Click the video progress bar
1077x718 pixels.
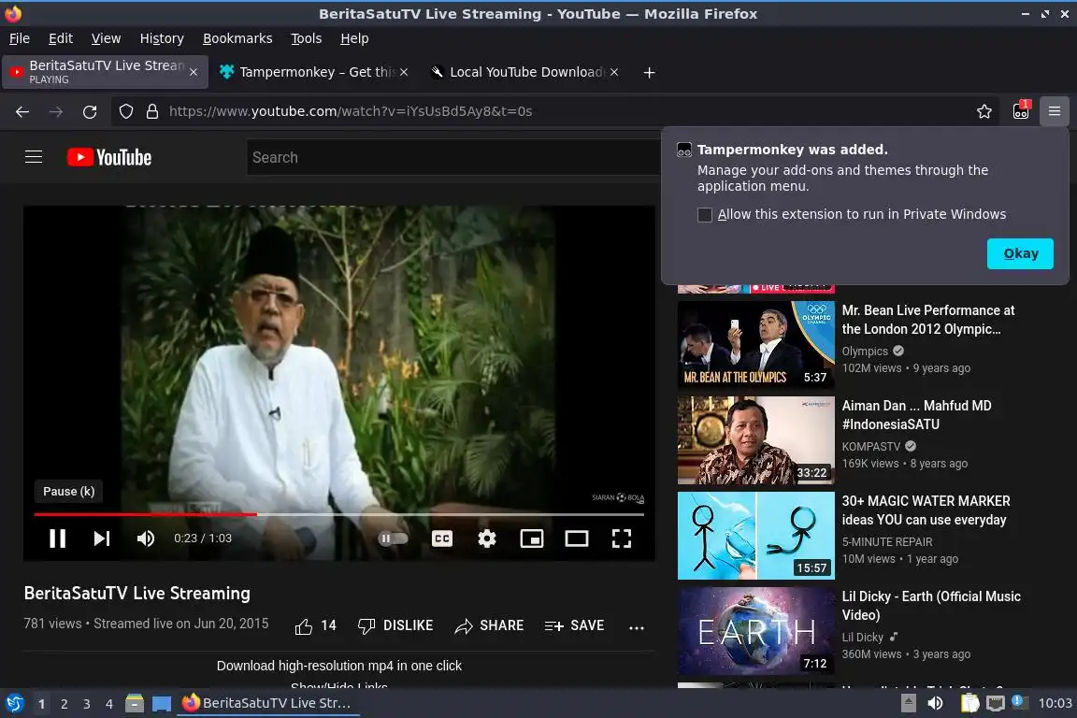pyautogui.click(x=339, y=514)
